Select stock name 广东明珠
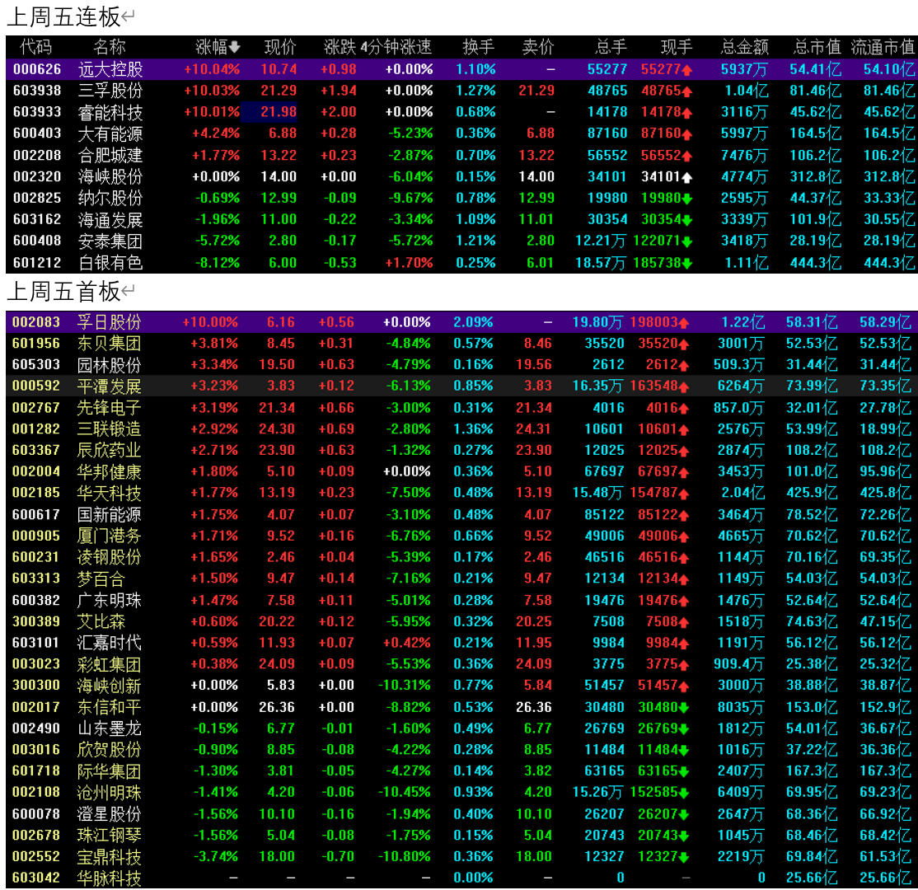The height and width of the screenshot is (890, 918). coord(109,600)
